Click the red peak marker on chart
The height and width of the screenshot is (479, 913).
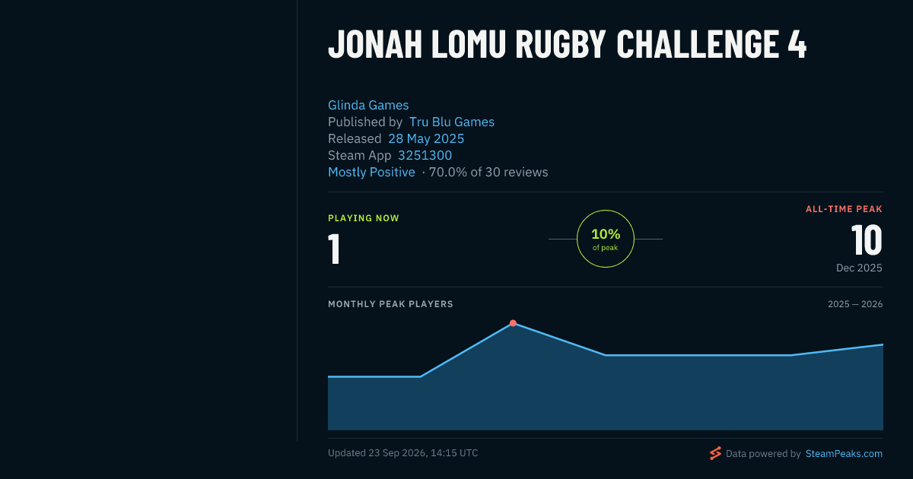[x=513, y=323]
